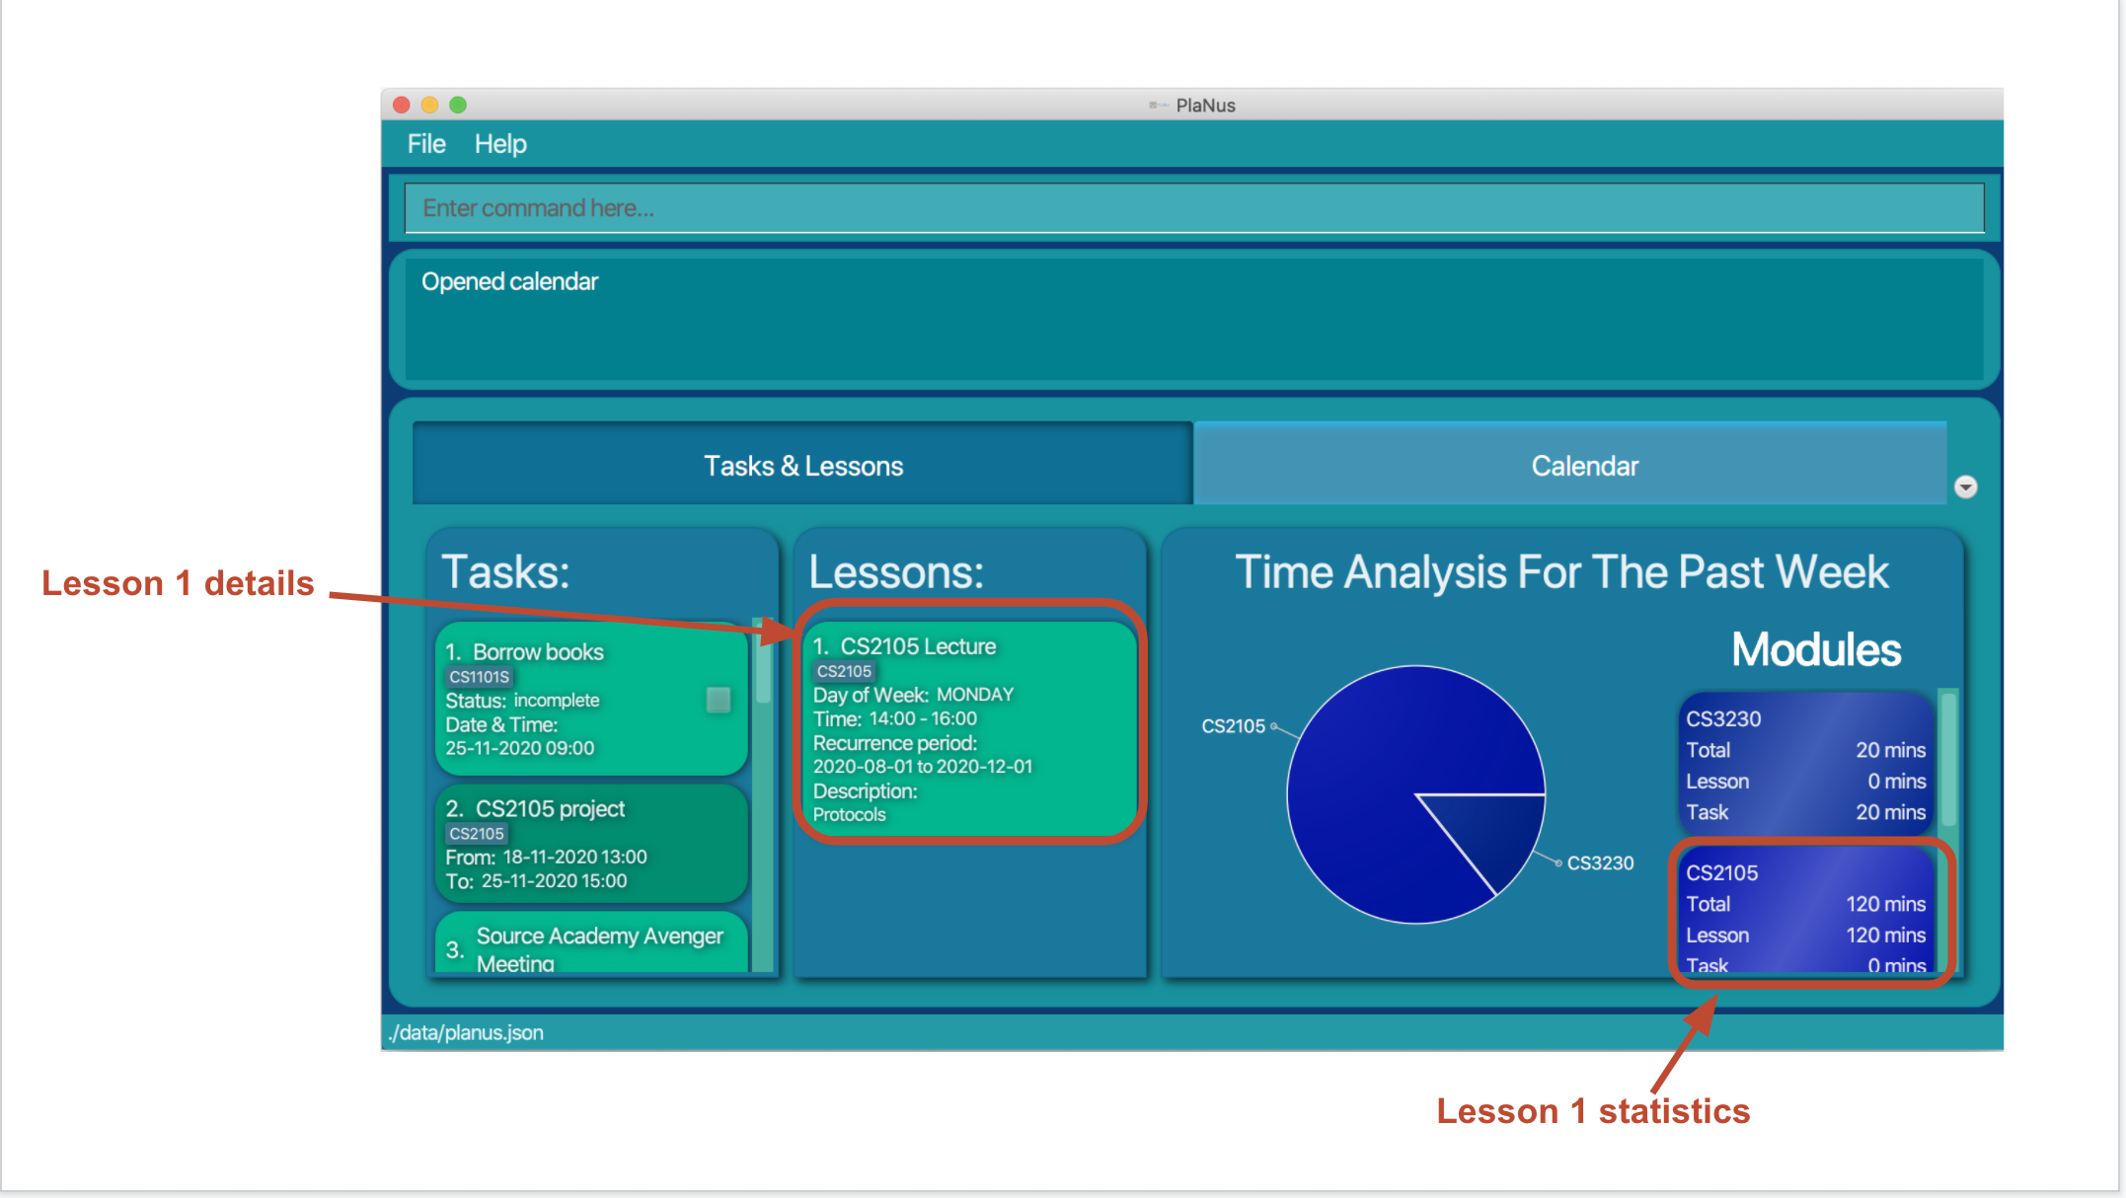The height and width of the screenshot is (1198, 2126).
Task: Click the CS2105 pie chart label
Action: 1233,726
